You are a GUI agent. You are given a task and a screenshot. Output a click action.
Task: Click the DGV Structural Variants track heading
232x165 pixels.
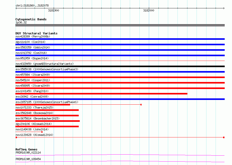click(36, 33)
